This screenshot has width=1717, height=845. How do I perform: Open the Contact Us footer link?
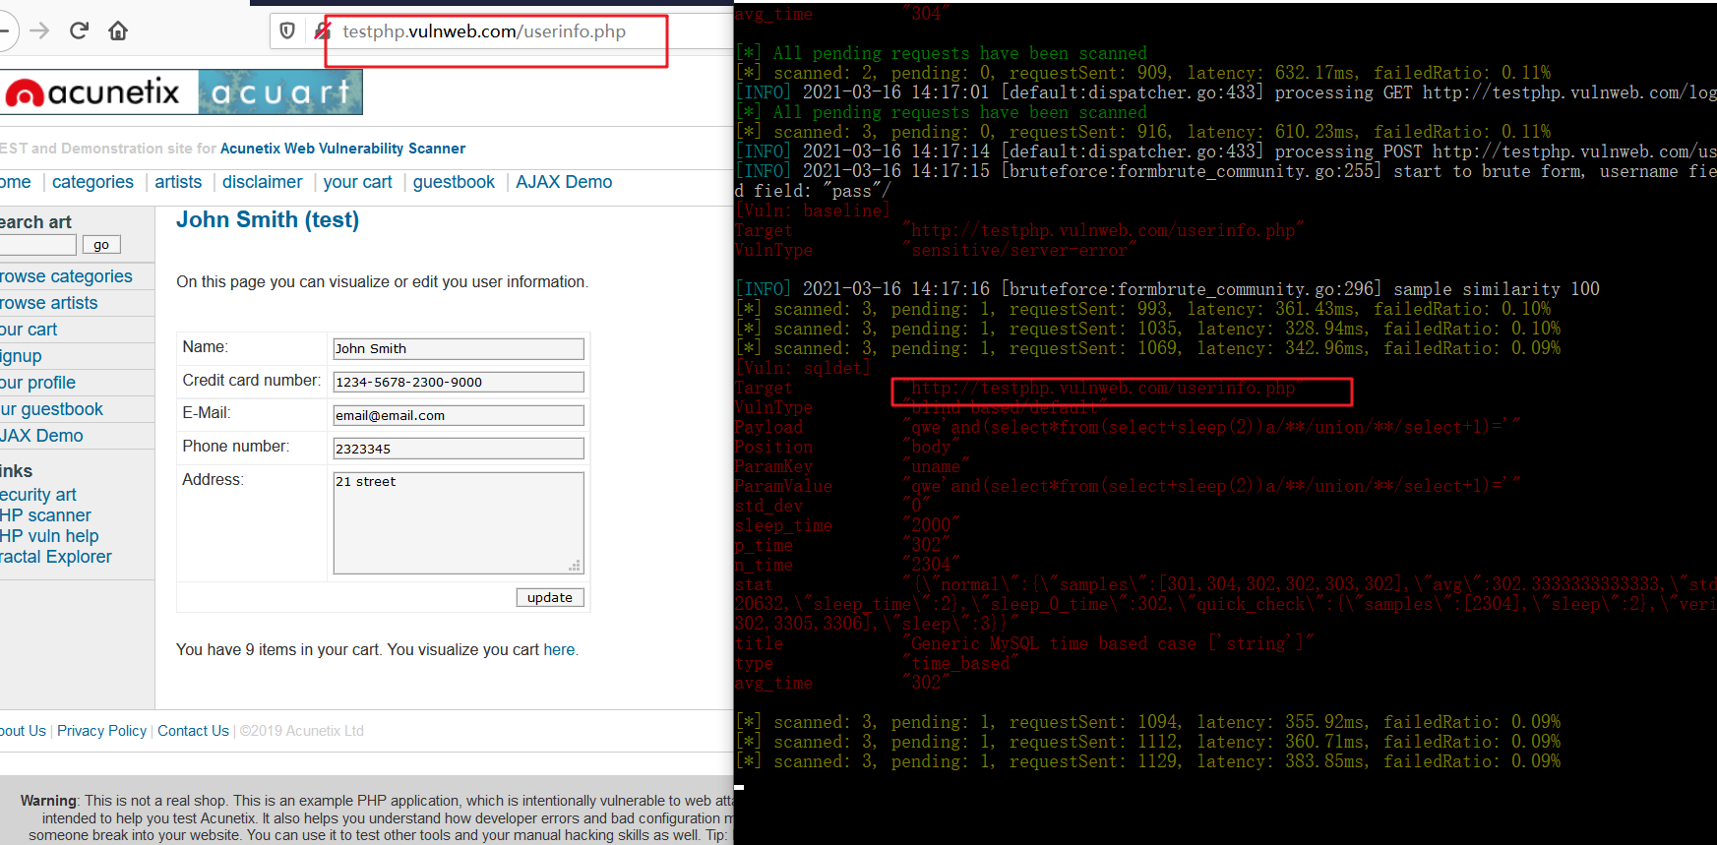[x=193, y=731]
